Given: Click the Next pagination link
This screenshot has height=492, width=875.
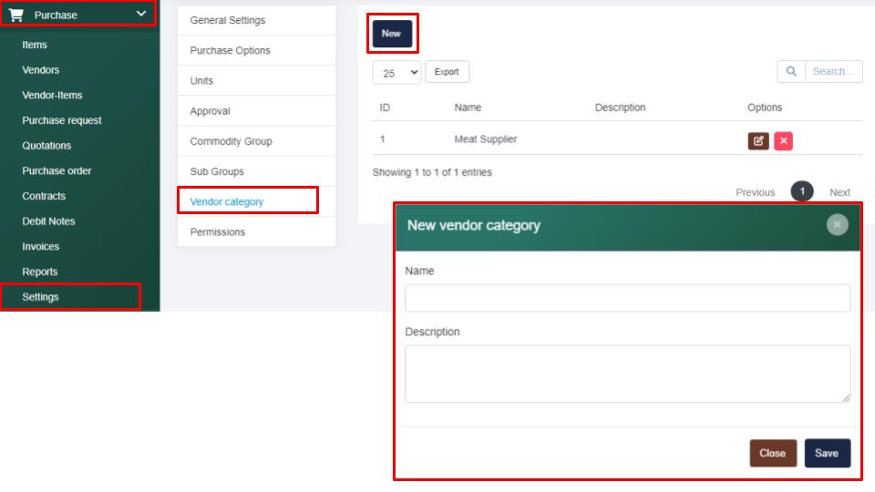Looking at the screenshot, I should coord(839,192).
